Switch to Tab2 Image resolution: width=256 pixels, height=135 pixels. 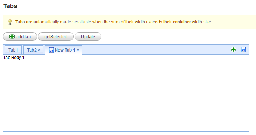click(x=32, y=50)
